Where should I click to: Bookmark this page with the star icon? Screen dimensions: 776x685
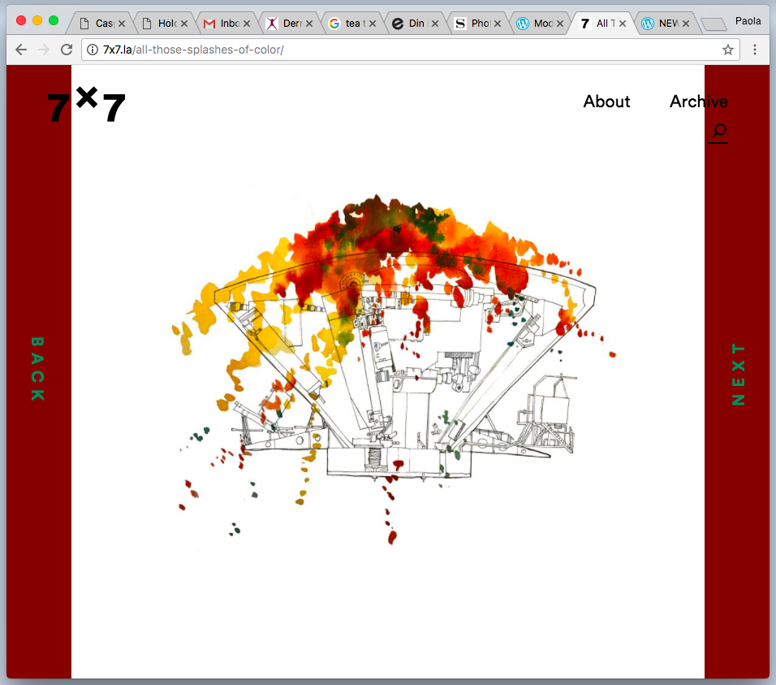(728, 50)
